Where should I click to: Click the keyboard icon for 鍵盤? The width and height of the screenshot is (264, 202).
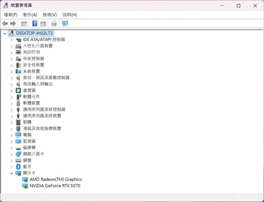tap(18, 161)
